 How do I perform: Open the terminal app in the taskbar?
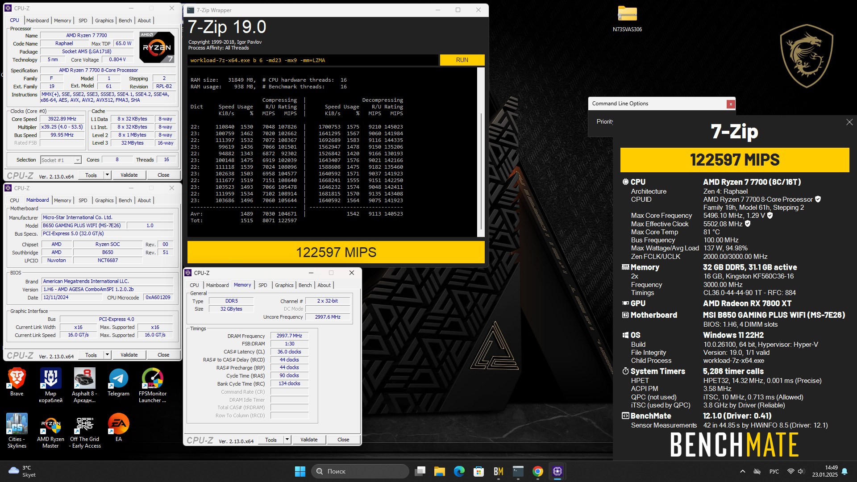(x=518, y=471)
